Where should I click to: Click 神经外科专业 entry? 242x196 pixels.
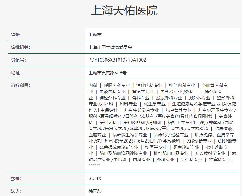[x=112, y=98]
